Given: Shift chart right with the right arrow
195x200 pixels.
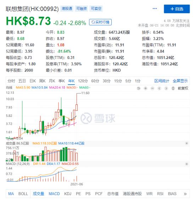Looking at the screenshot, I should [166, 88].
